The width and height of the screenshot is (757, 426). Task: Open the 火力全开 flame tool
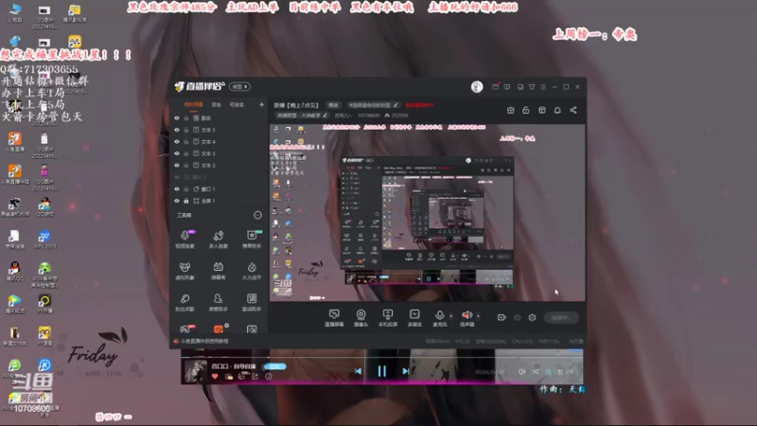pos(252,271)
